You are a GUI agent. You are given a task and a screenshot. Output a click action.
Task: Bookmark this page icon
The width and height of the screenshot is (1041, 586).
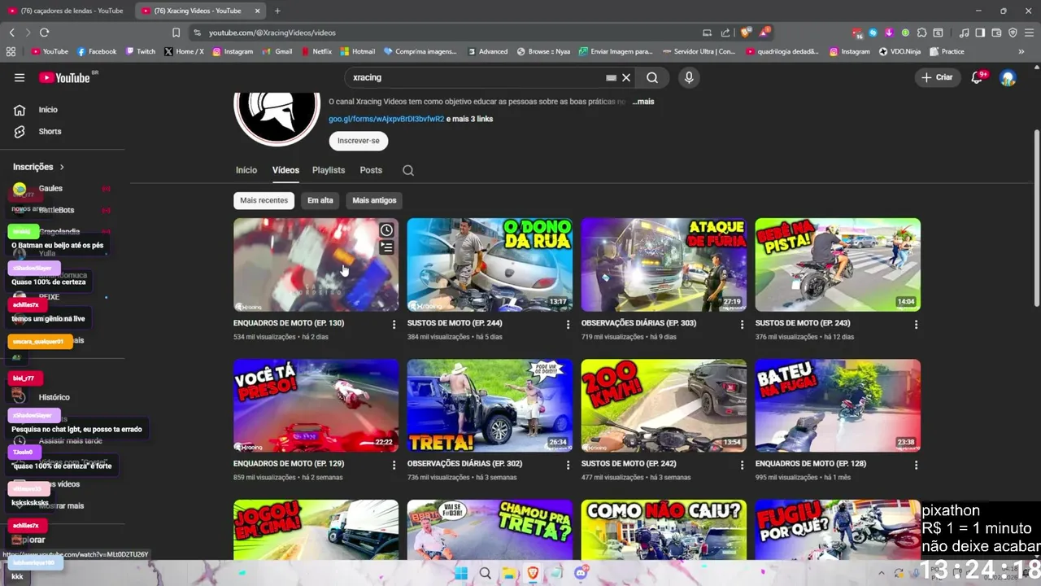[176, 33]
